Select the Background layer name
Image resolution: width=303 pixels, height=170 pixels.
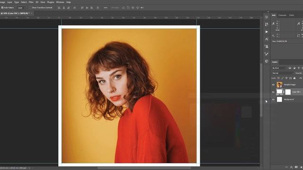click(289, 100)
